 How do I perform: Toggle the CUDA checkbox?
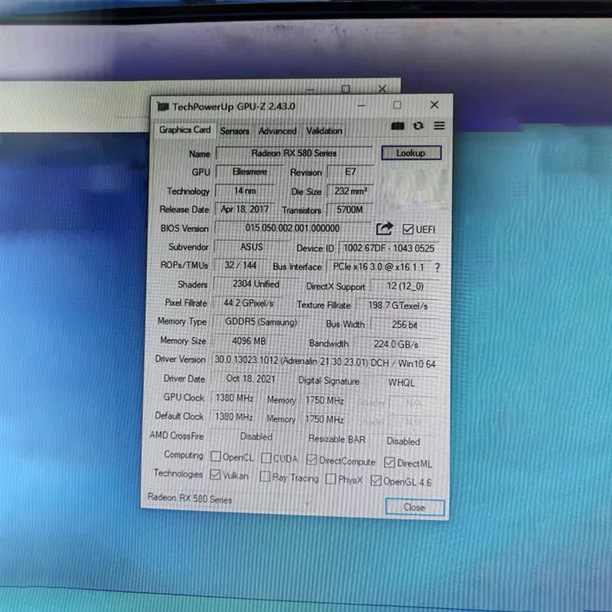coord(265,457)
